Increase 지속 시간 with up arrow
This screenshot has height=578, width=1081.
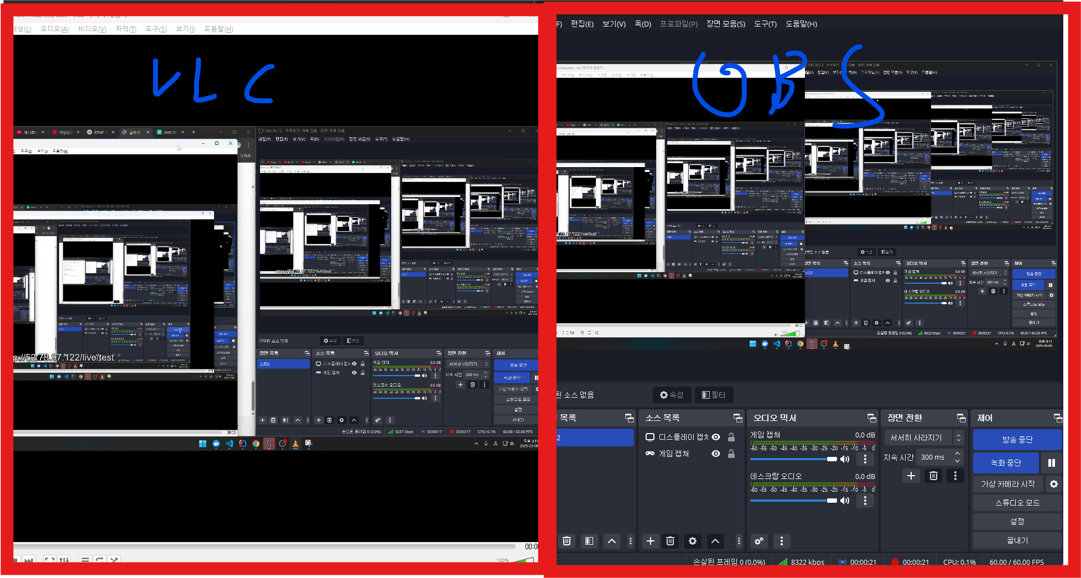[957, 454]
